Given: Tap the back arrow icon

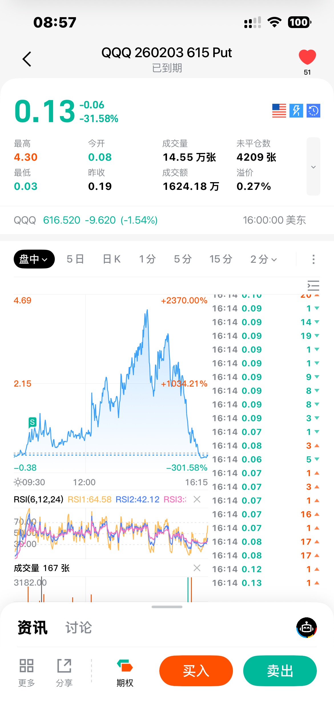Looking at the screenshot, I should click(x=27, y=59).
